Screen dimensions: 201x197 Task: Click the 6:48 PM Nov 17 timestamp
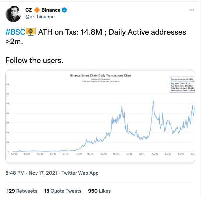[x=32, y=173]
